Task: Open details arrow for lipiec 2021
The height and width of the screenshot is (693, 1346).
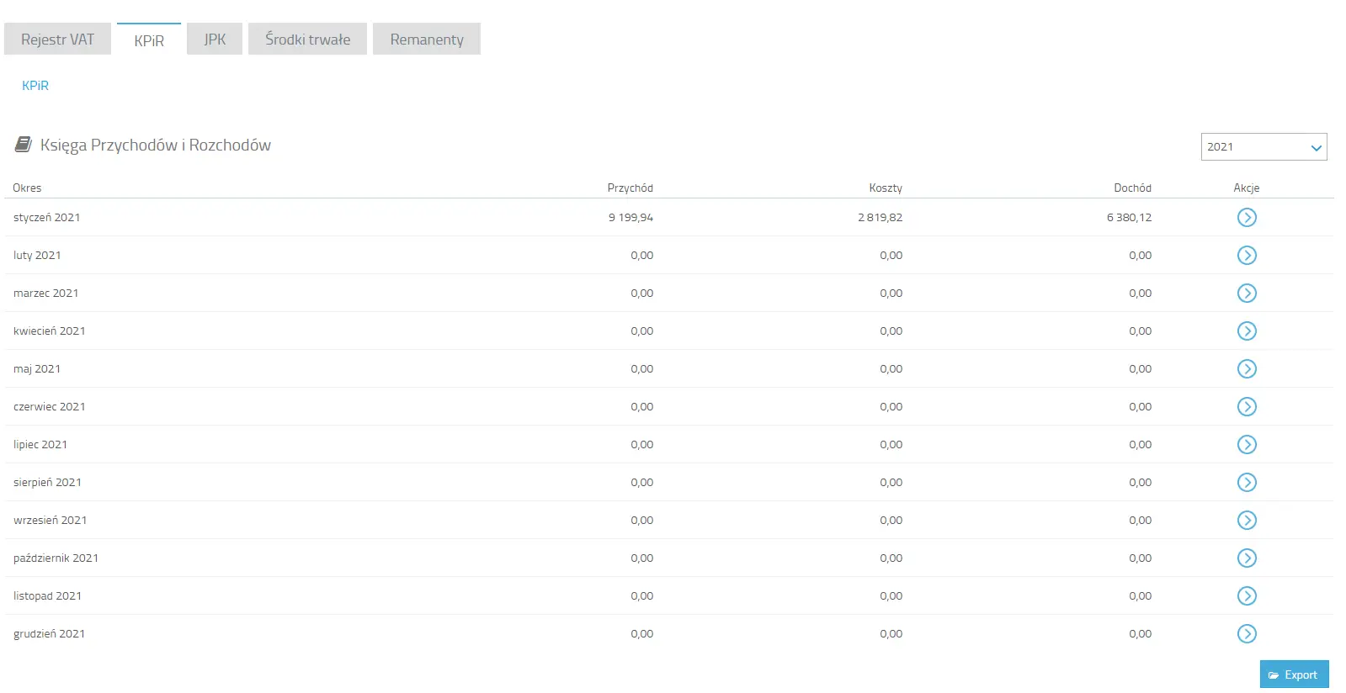Action: (x=1247, y=445)
